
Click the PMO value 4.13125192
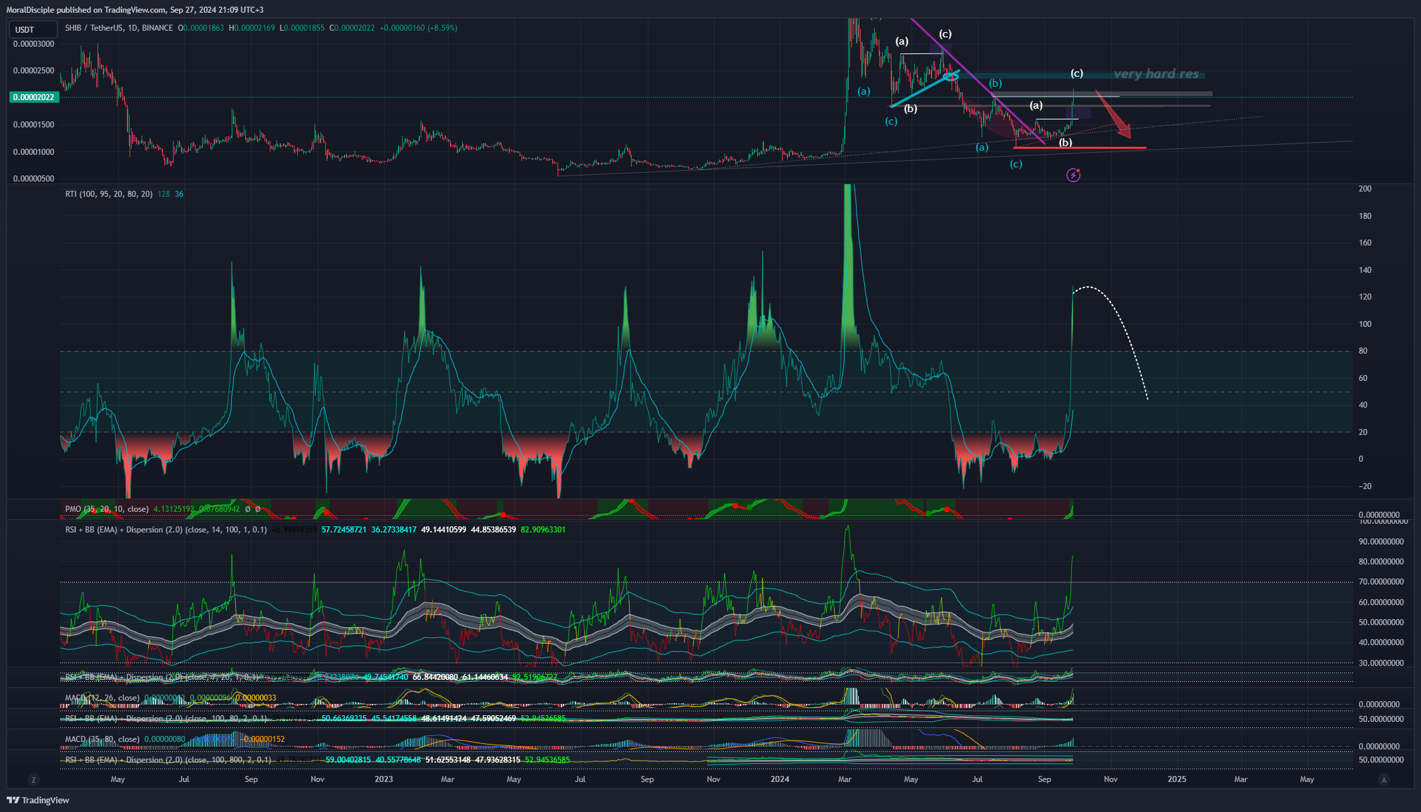point(174,509)
